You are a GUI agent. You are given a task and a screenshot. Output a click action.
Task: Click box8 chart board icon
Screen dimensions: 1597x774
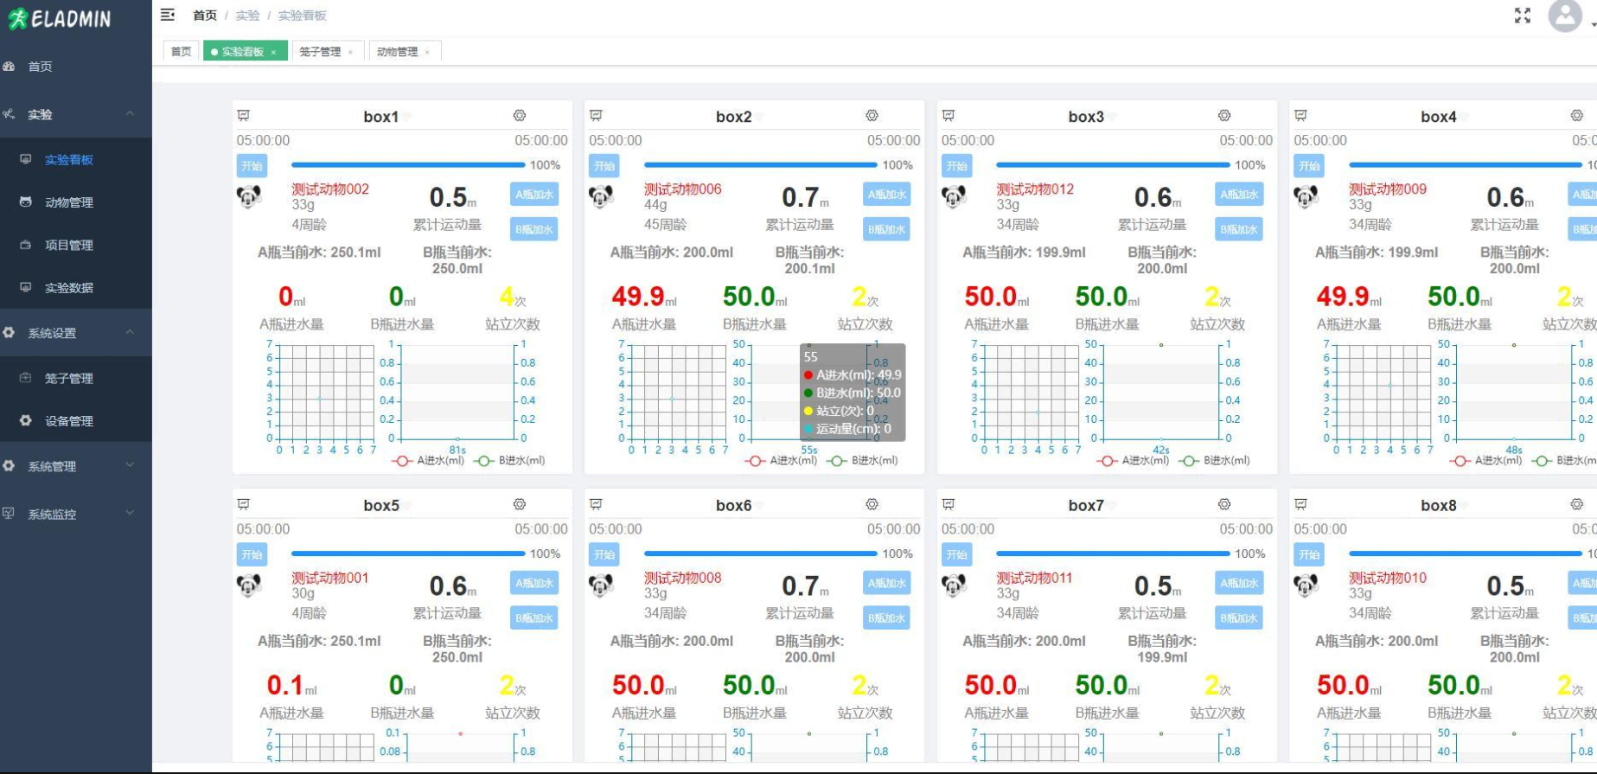tap(1301, 504)
